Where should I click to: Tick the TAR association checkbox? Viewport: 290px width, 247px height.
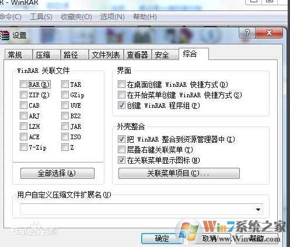[65, 84]
